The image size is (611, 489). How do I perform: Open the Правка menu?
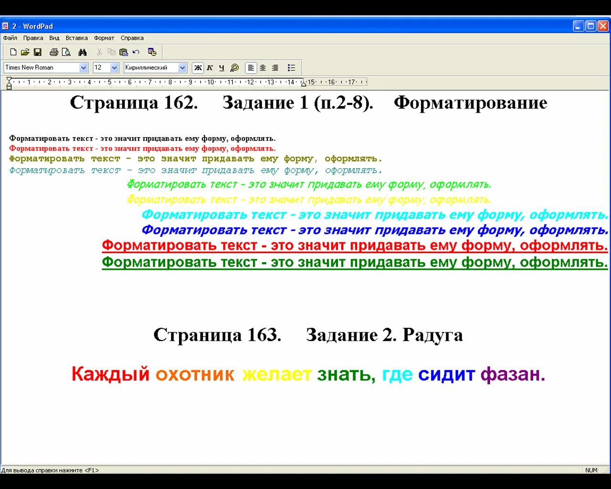click(33, 38)
